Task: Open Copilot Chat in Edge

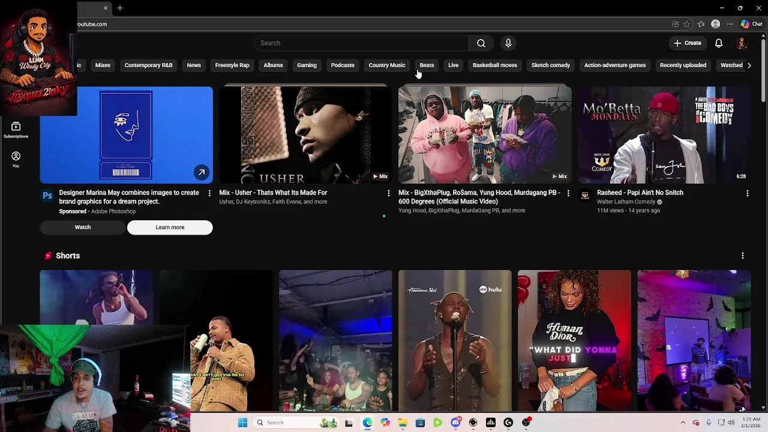Action: click(x=751, y=24)
